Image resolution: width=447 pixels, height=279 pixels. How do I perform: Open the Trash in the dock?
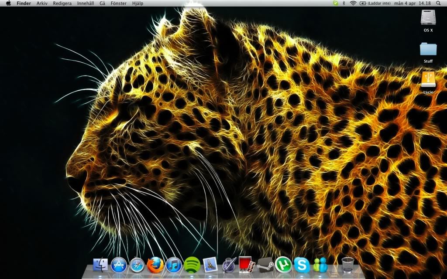point(348,265)
